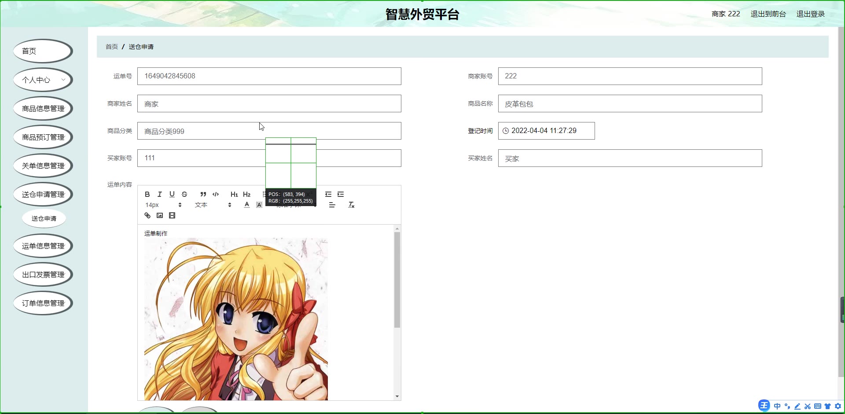Click 商家 222 account label
The height and width of the screenshot is (414, 845).
726,14
